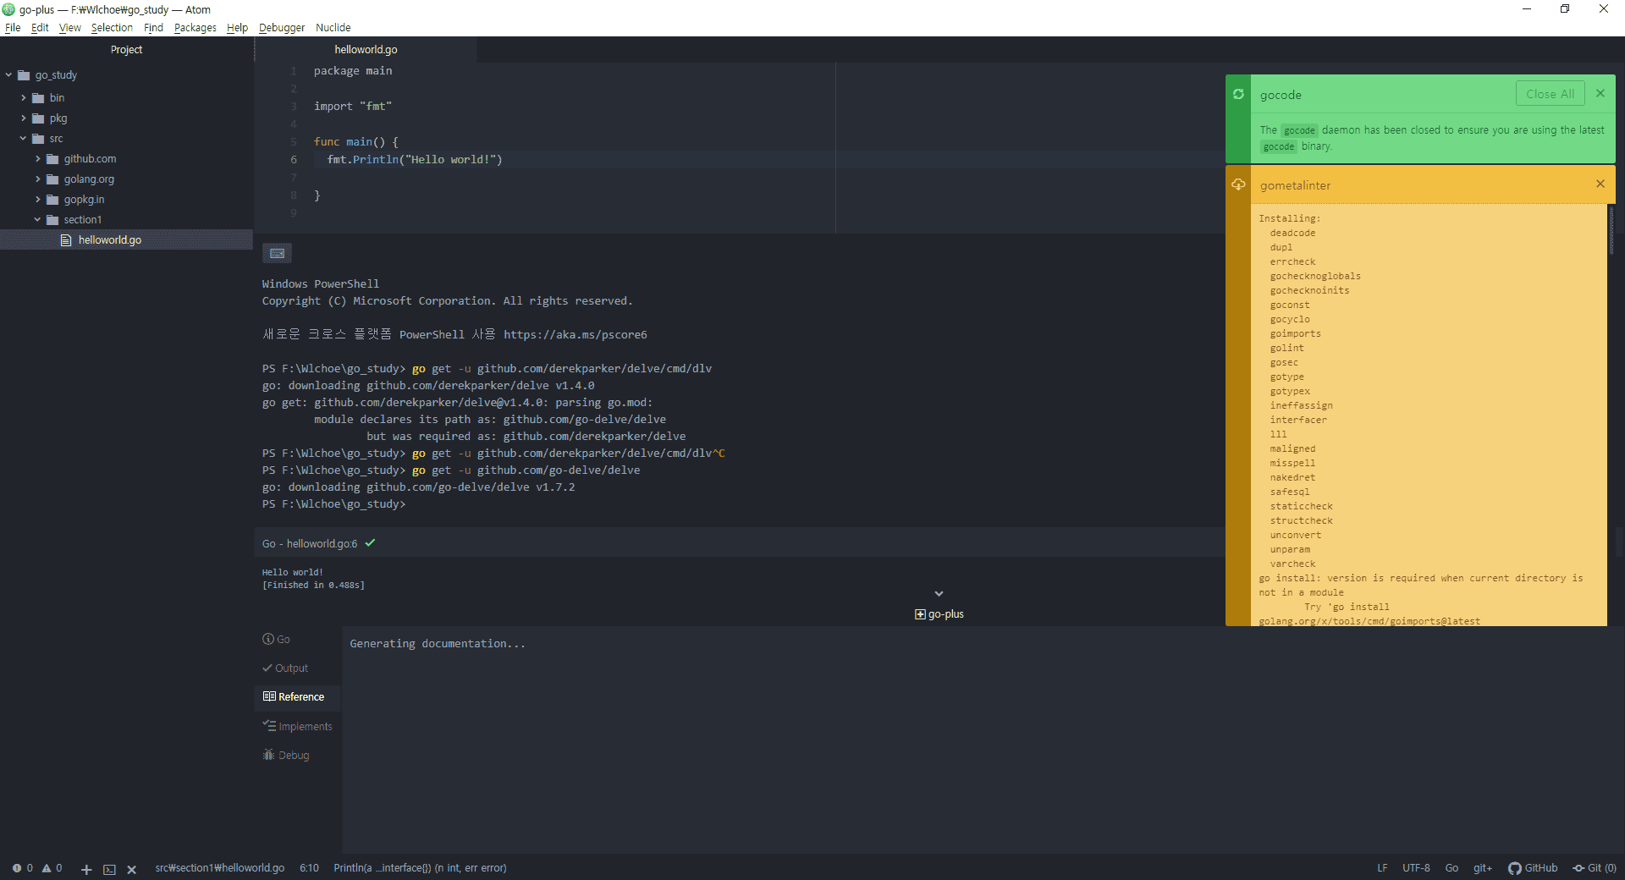Screen dimensions: 1625x880
Task: Click the new terminal plus icon in status bar
Action: 86,869
